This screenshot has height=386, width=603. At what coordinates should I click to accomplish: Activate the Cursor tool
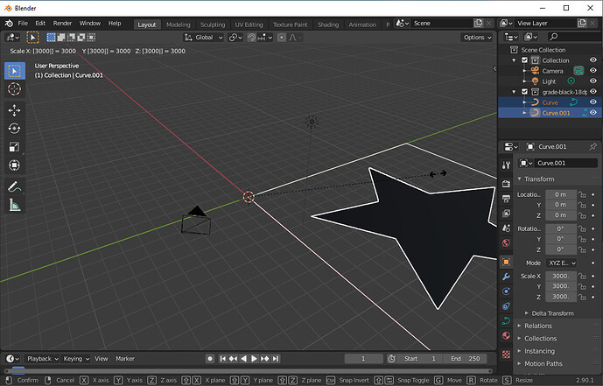(x=14, y=88)
